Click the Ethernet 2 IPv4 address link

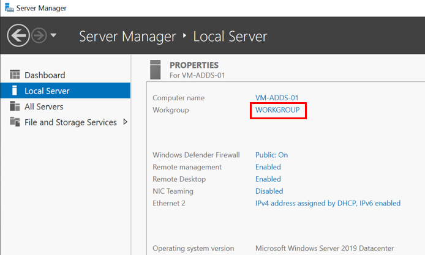[328, 203]
